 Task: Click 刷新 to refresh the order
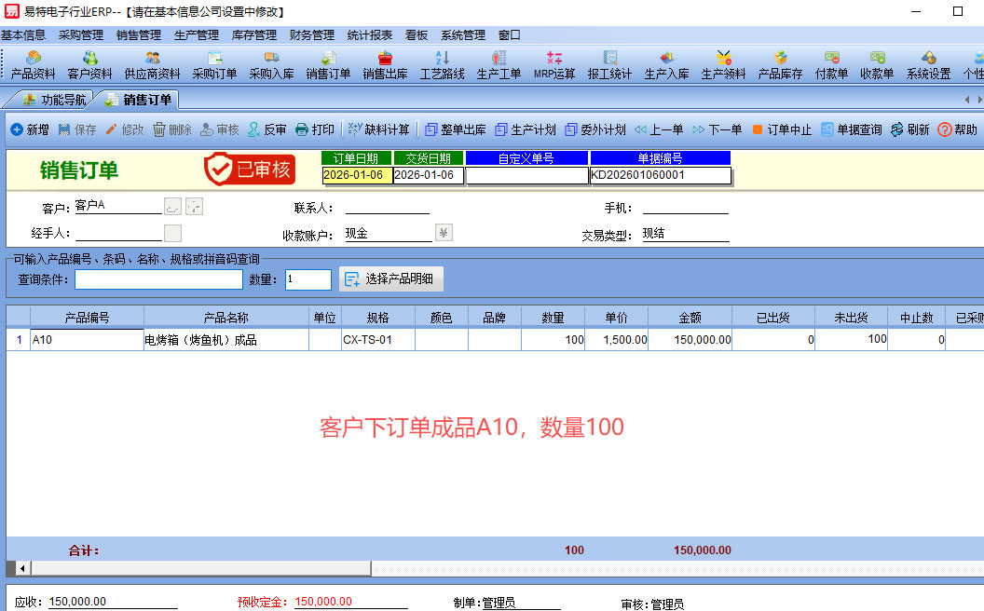click(909, 129)
